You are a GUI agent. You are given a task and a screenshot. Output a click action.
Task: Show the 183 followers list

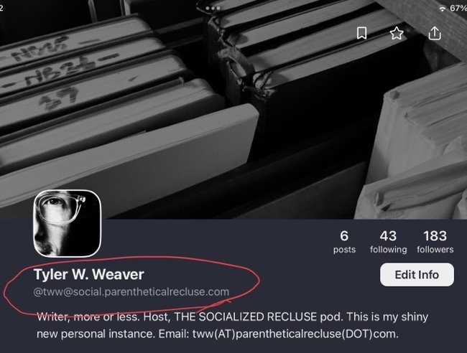click(x=435, y=242)
